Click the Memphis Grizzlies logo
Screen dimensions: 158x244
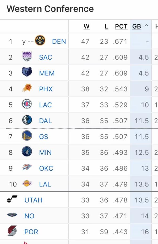27,72
